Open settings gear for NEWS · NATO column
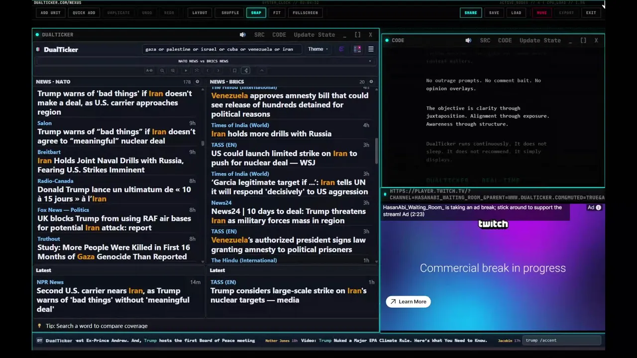Screen dimensions: 637x358 point(197,82)
